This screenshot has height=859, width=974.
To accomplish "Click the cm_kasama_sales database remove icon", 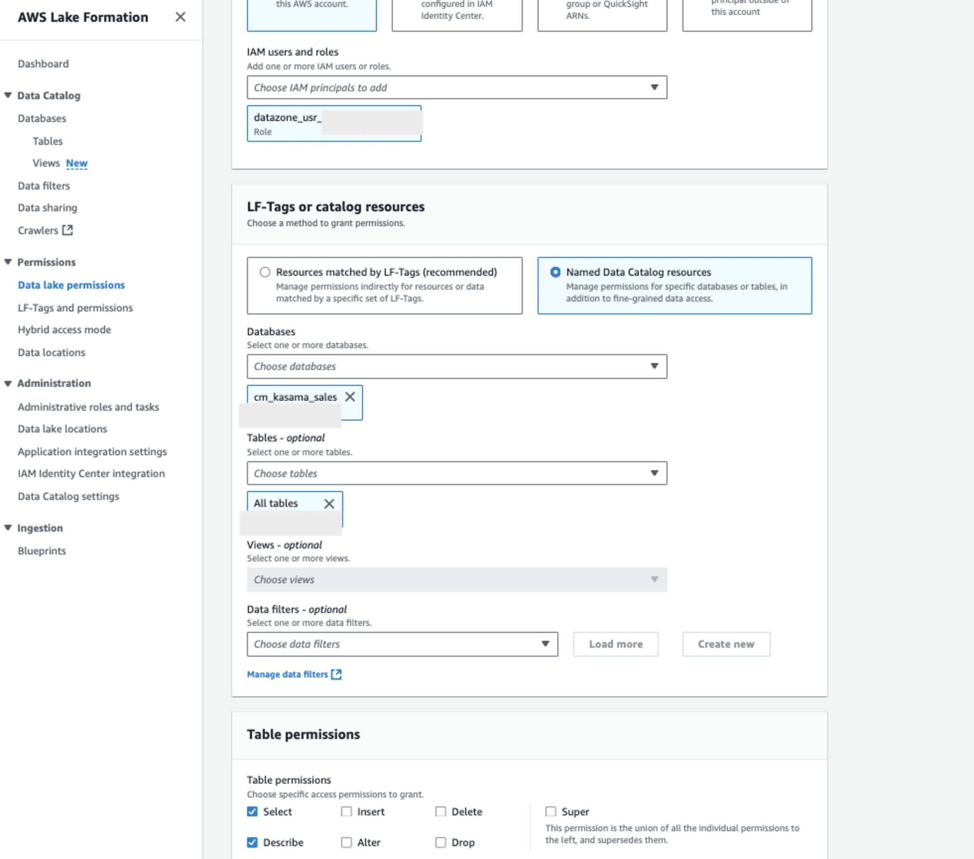I will click(349, 396).
